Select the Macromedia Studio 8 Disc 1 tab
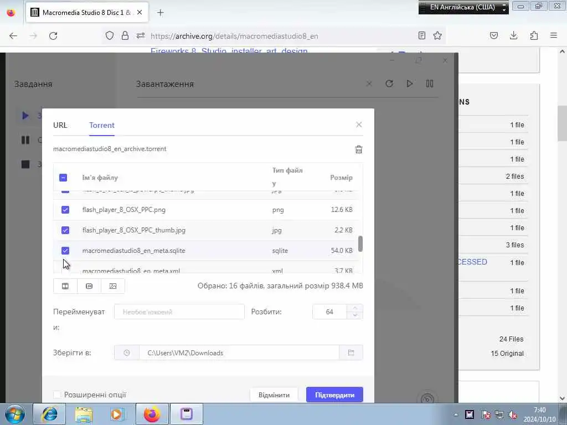Screen dimensions: 567x425 pyautogui.click(x=87, y=13)
